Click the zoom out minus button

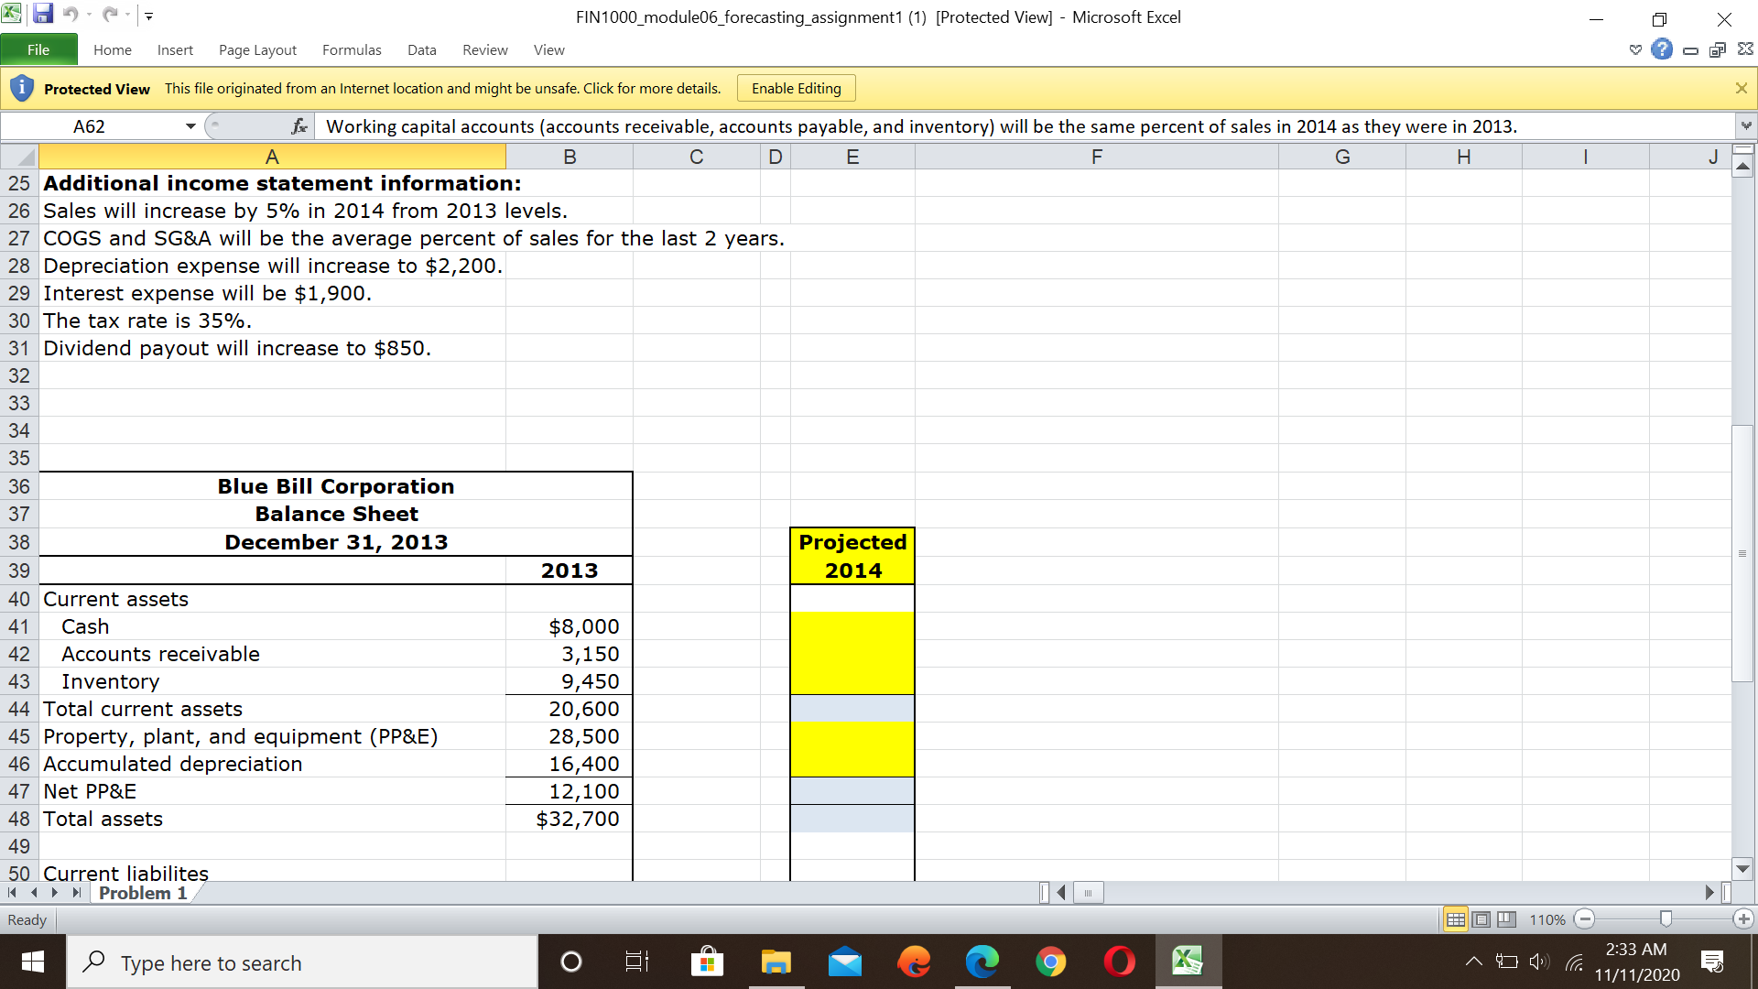pyautogui.click(x=1585, y=919)
